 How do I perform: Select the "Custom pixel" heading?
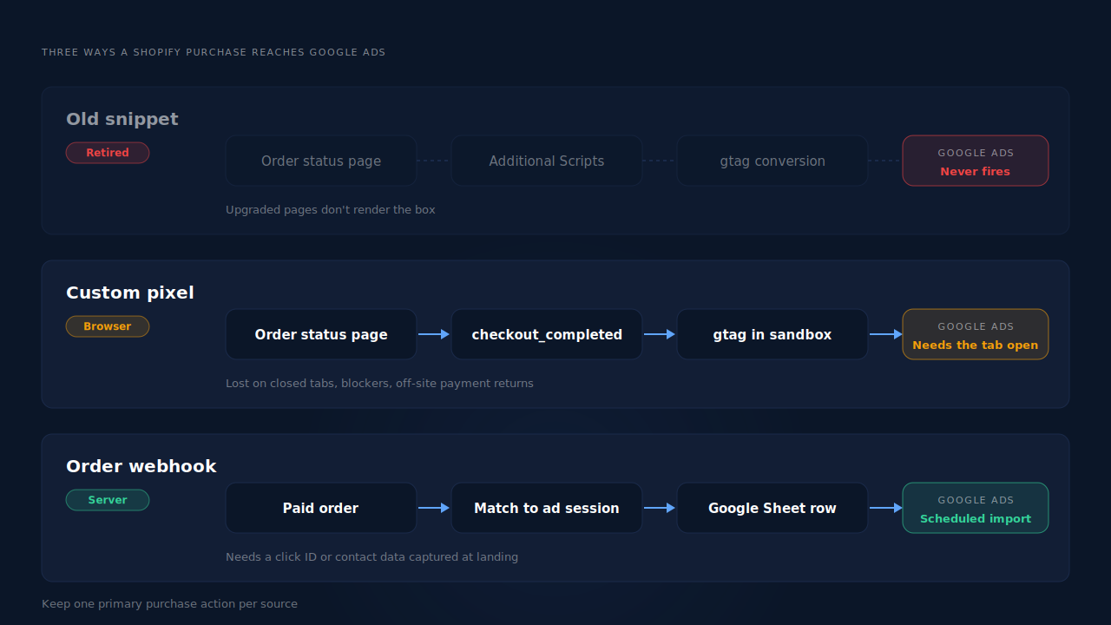click(x=130, y=293)
